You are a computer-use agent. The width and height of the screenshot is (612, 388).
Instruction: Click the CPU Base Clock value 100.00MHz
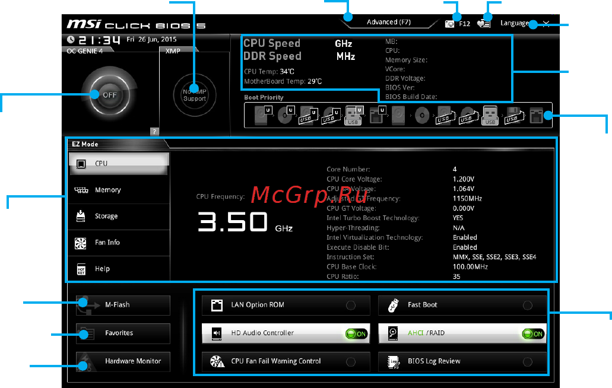pyautogui.click(x=470, y=267)
